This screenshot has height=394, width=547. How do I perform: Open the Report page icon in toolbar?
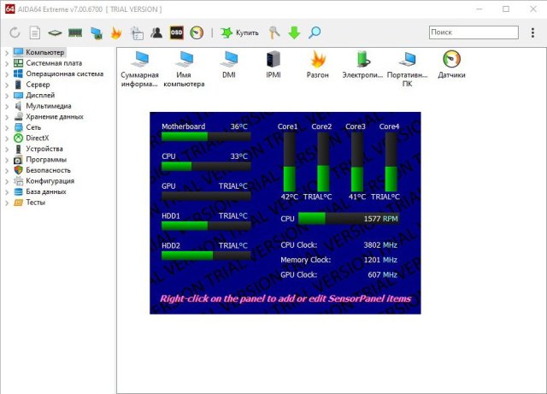click(x=35, y=33)
